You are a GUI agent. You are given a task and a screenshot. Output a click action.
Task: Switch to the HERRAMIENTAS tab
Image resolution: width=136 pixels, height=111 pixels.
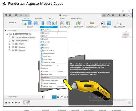[76, 19]
